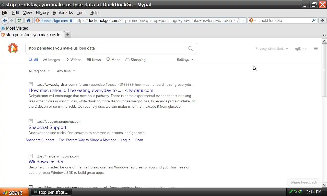327x196 pixels.
Task: Click the https://insider.windows.com URL text
Action: tap(56, 156)
